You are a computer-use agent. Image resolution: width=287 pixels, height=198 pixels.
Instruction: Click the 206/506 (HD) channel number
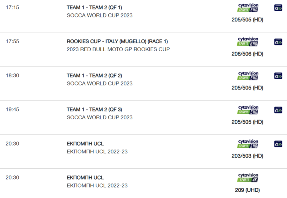coord(247,54)
